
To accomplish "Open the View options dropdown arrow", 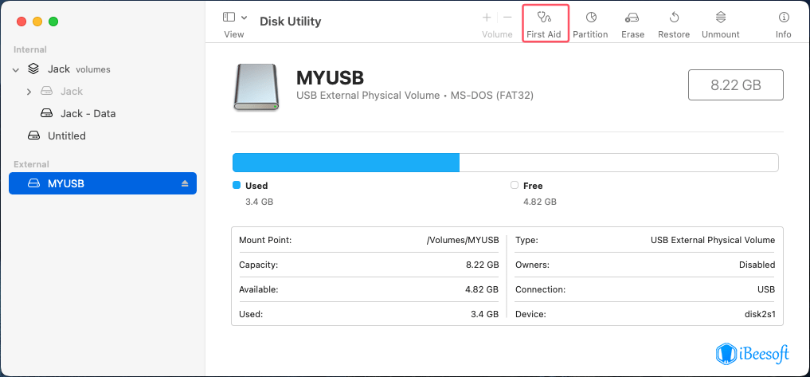I will pos(244,17).
